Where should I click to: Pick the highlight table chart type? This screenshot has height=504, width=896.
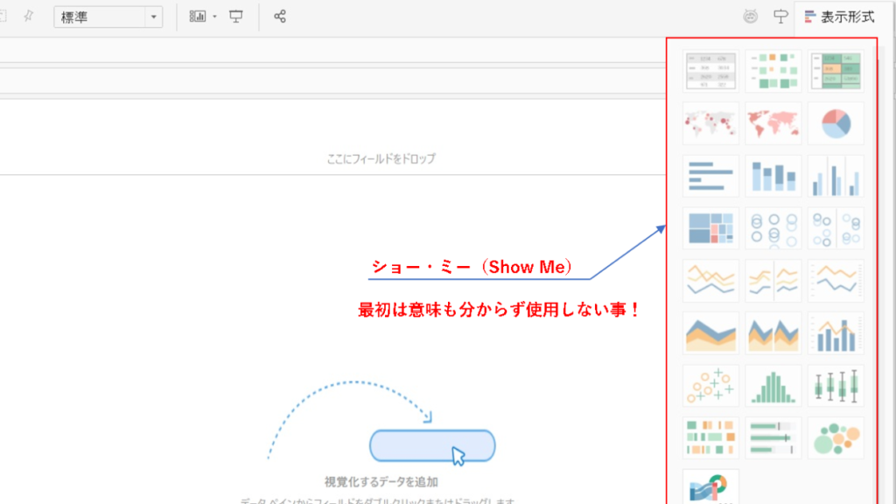coord(836,71)
